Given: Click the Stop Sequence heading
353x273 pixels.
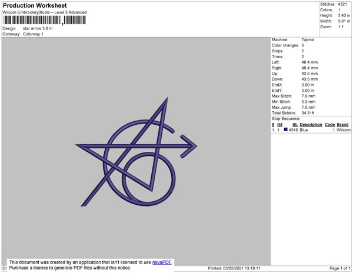Looking at the screenshot, I should [x=286, y=119].
